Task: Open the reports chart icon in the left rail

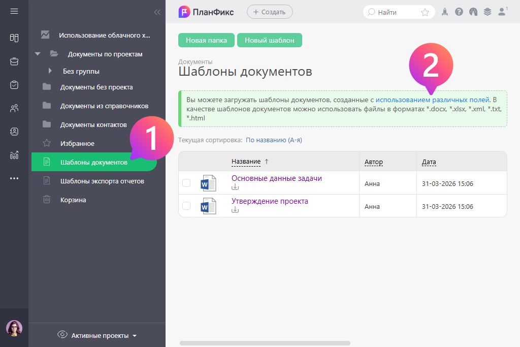Action: [x=14, y=155]
